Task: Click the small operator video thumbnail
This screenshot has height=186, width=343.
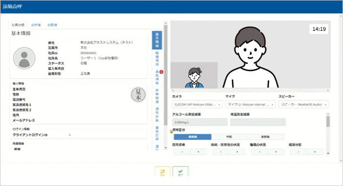Action: [x=194, y=75]
